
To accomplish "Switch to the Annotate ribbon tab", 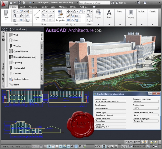I will (x=33, y=7).
